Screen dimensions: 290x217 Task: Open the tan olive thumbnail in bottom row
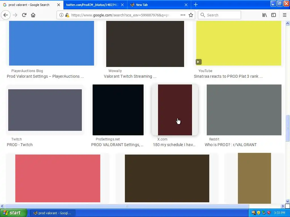point(254,178)
